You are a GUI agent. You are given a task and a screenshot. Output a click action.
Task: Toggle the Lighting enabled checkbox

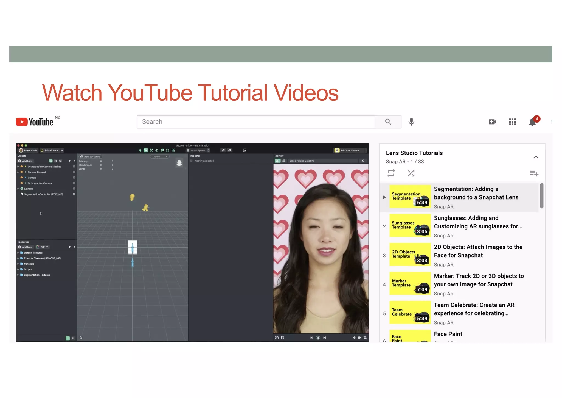(x=74, y=189)
